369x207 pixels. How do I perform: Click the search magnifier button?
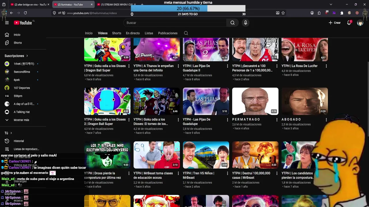tap(232, 23)
